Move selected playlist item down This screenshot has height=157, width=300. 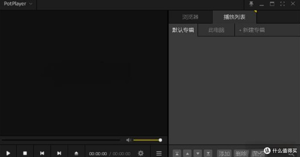(x=198, y=153)
